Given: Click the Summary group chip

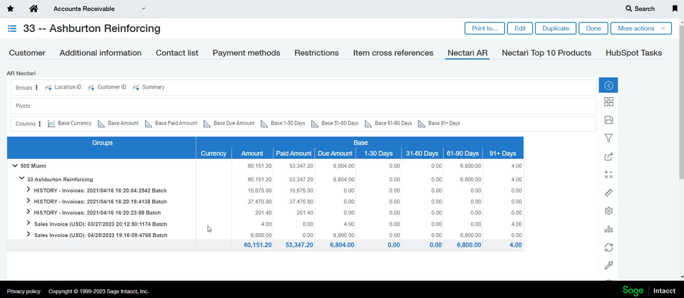Looking at the screenshot, I should click(148, 87).
